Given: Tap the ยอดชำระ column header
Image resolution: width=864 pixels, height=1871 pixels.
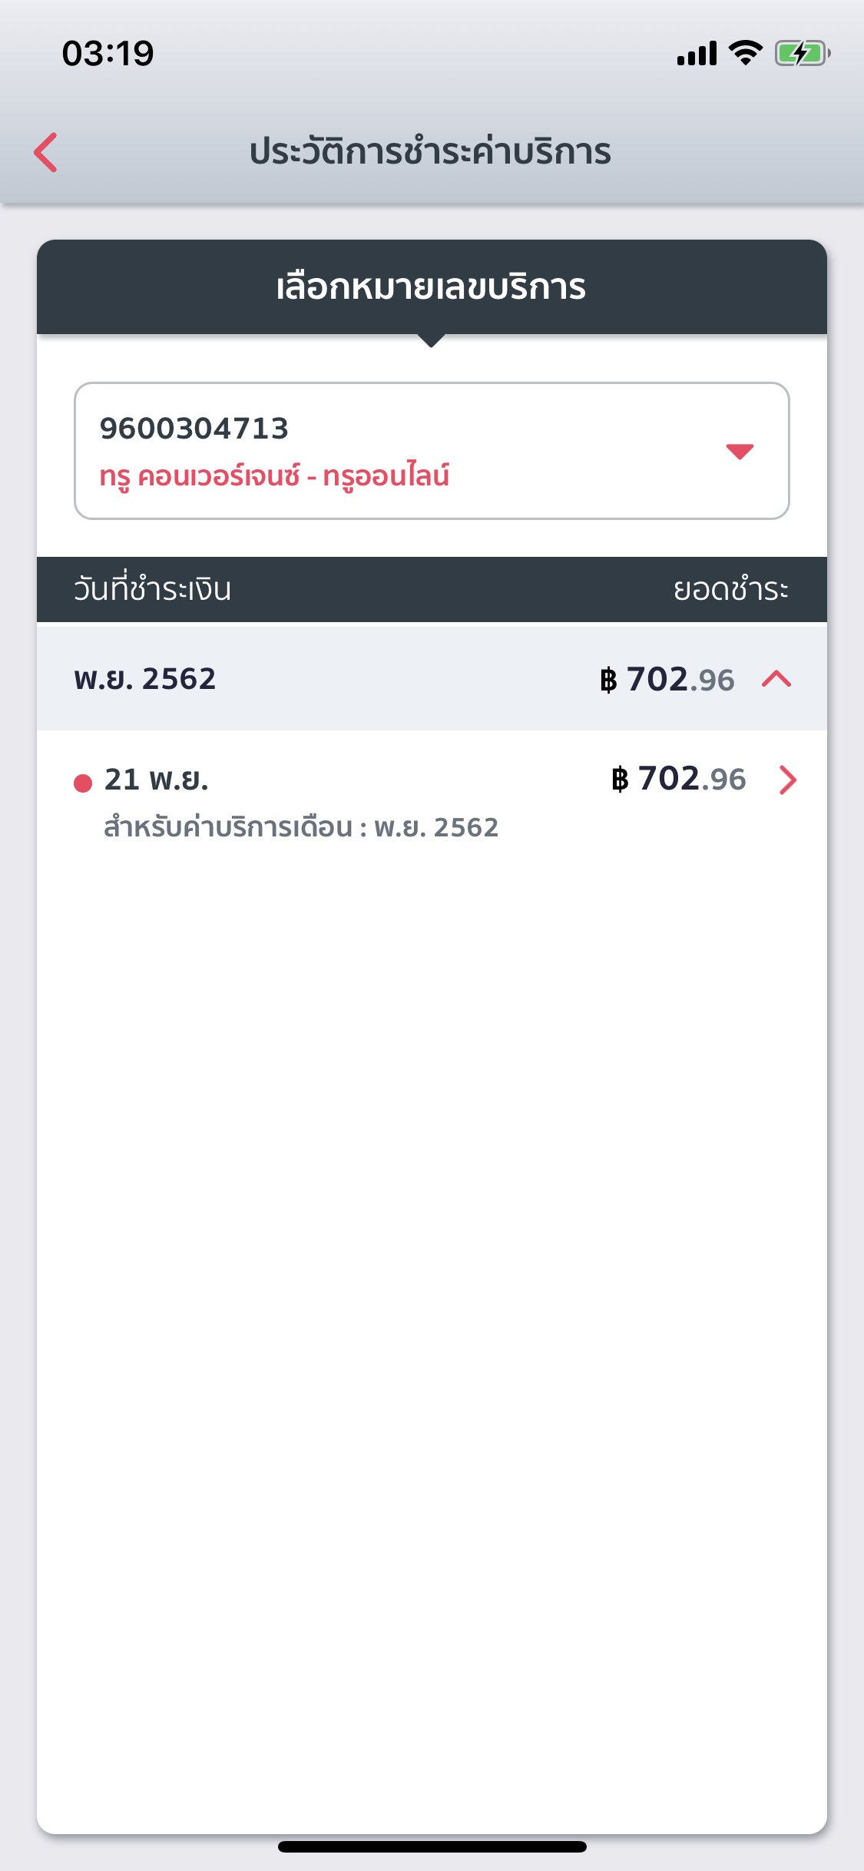Looking at the screenshot, I should click(x=730, y=589).
